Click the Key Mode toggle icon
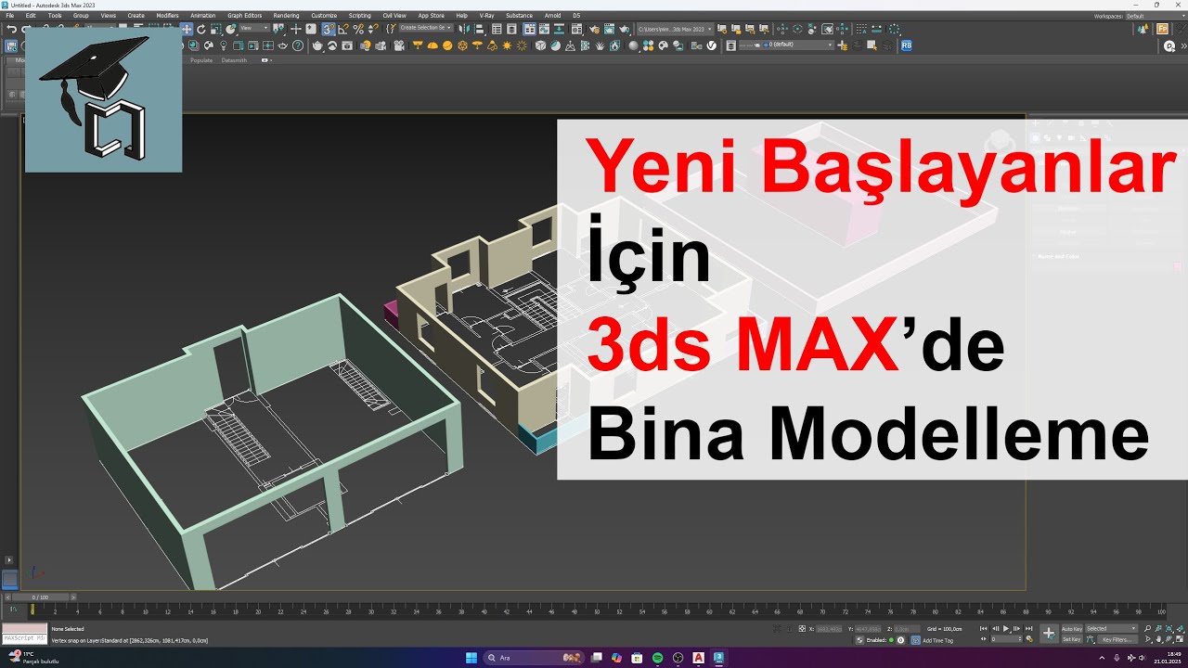This screenshot has width=1188, height=668. [984, 639]
